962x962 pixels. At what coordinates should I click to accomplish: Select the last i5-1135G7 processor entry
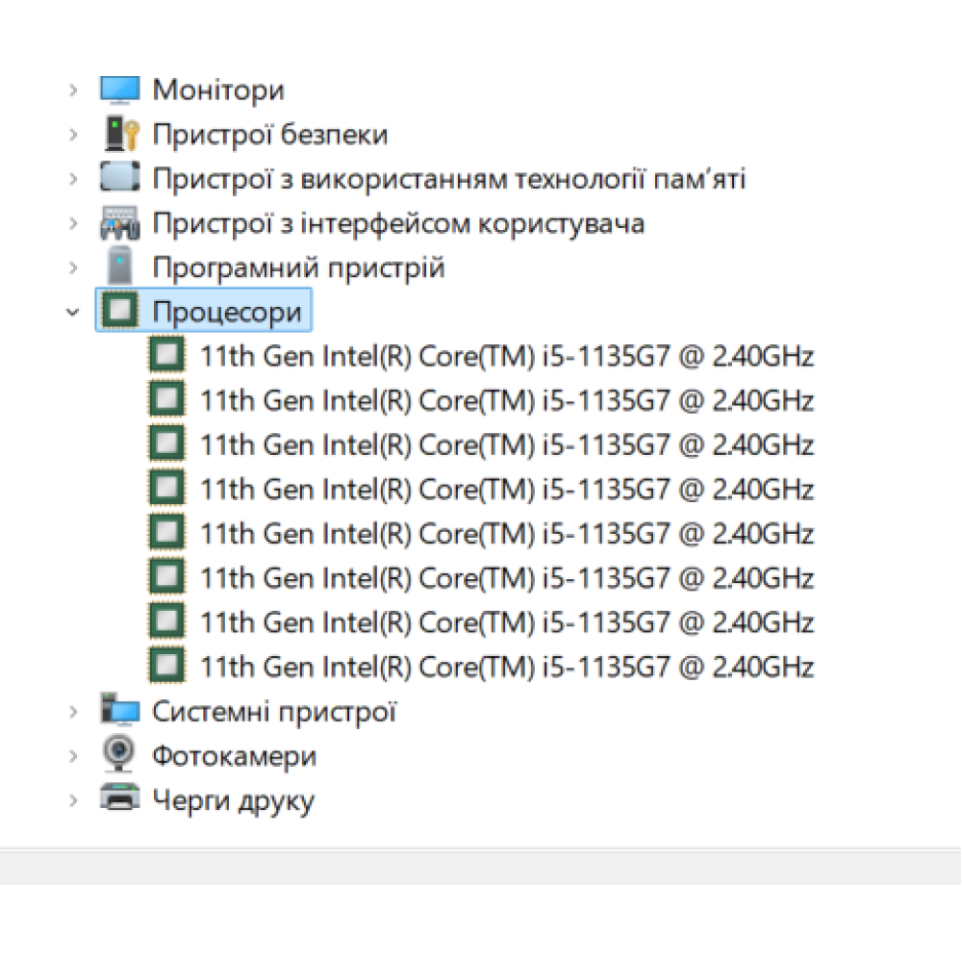(x=506, y=667)
